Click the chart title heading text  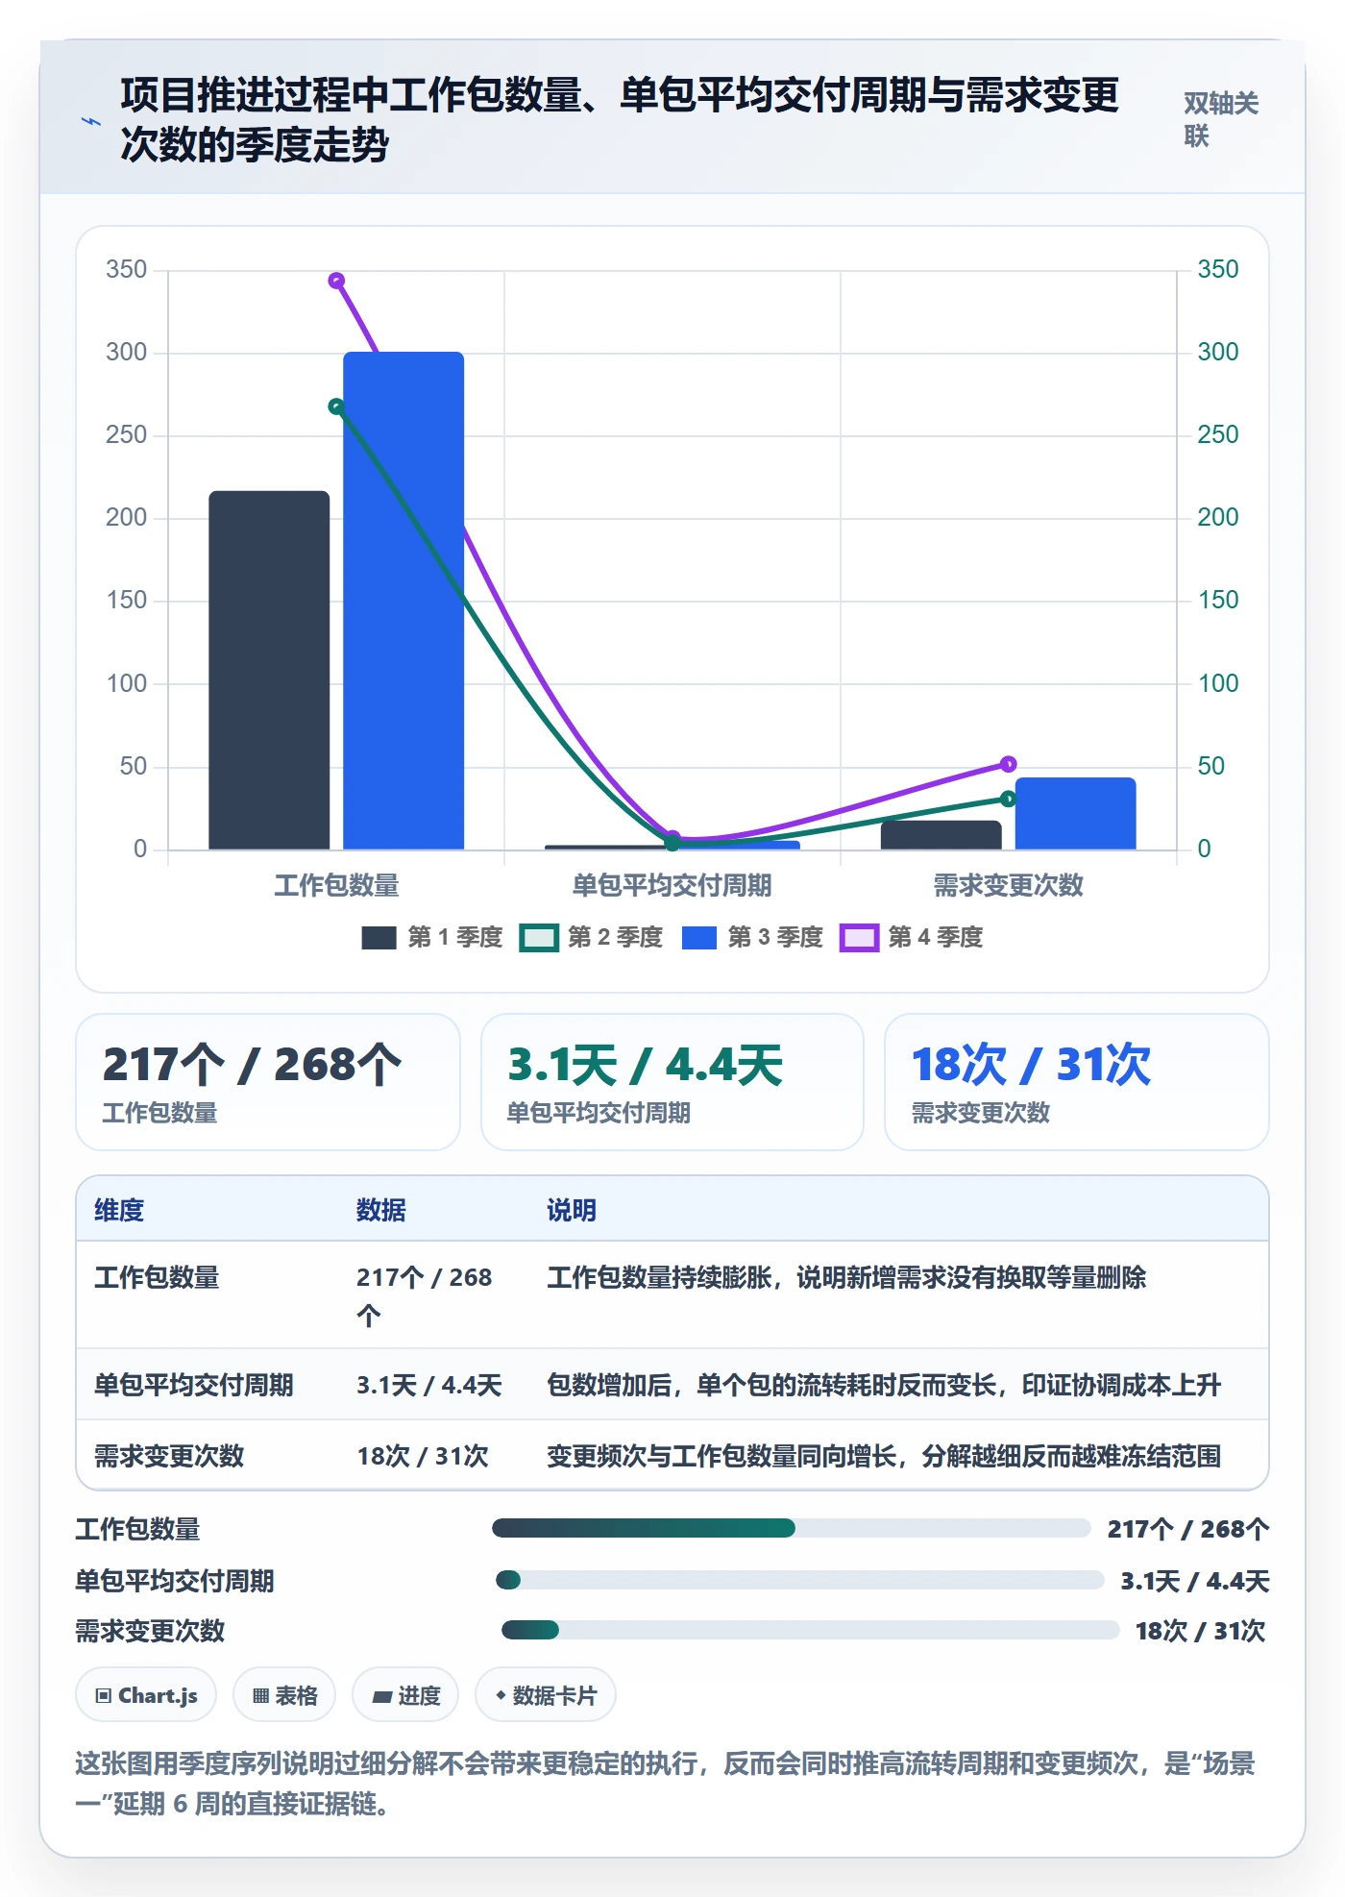coord(620,120)
